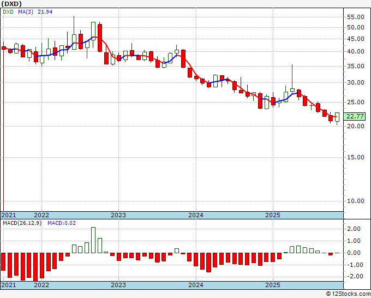Click the 55.00 price axis label
Image resolution: width=371 pixels, height=298 pixels.
point(355,17)
